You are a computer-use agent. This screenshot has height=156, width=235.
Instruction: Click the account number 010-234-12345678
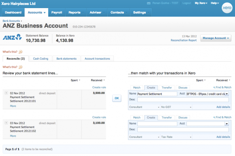84,27
